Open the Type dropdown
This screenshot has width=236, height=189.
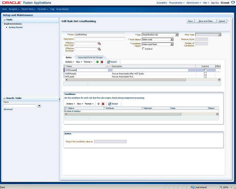pos(177,35)
